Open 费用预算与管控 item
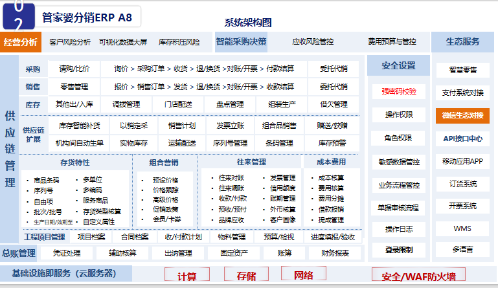This screenshot has height=288, width=498. pos(392,41)
